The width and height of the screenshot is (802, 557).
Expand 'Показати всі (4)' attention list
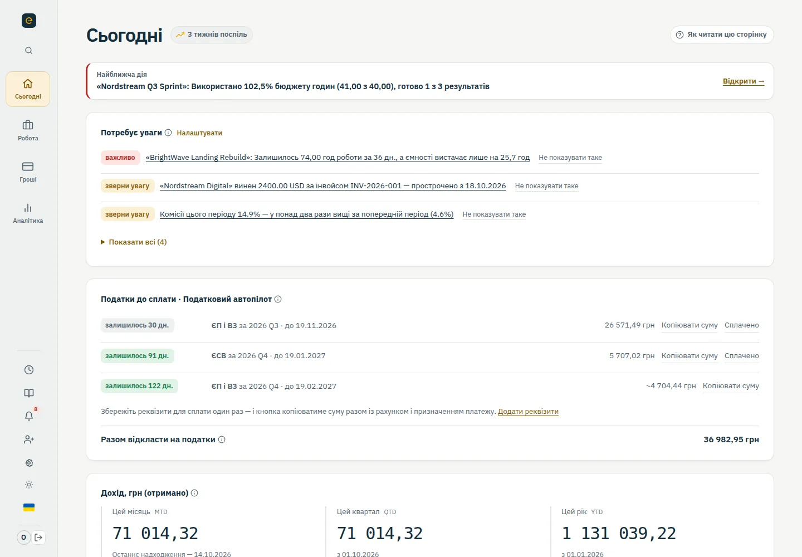coord(134,242)
